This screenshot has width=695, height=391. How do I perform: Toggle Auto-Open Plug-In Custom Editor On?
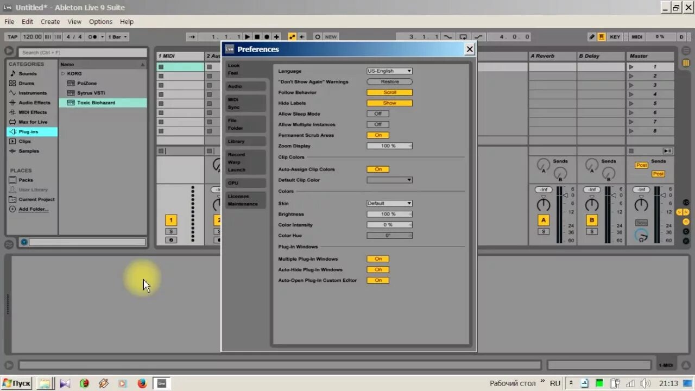tap(378, 280)
